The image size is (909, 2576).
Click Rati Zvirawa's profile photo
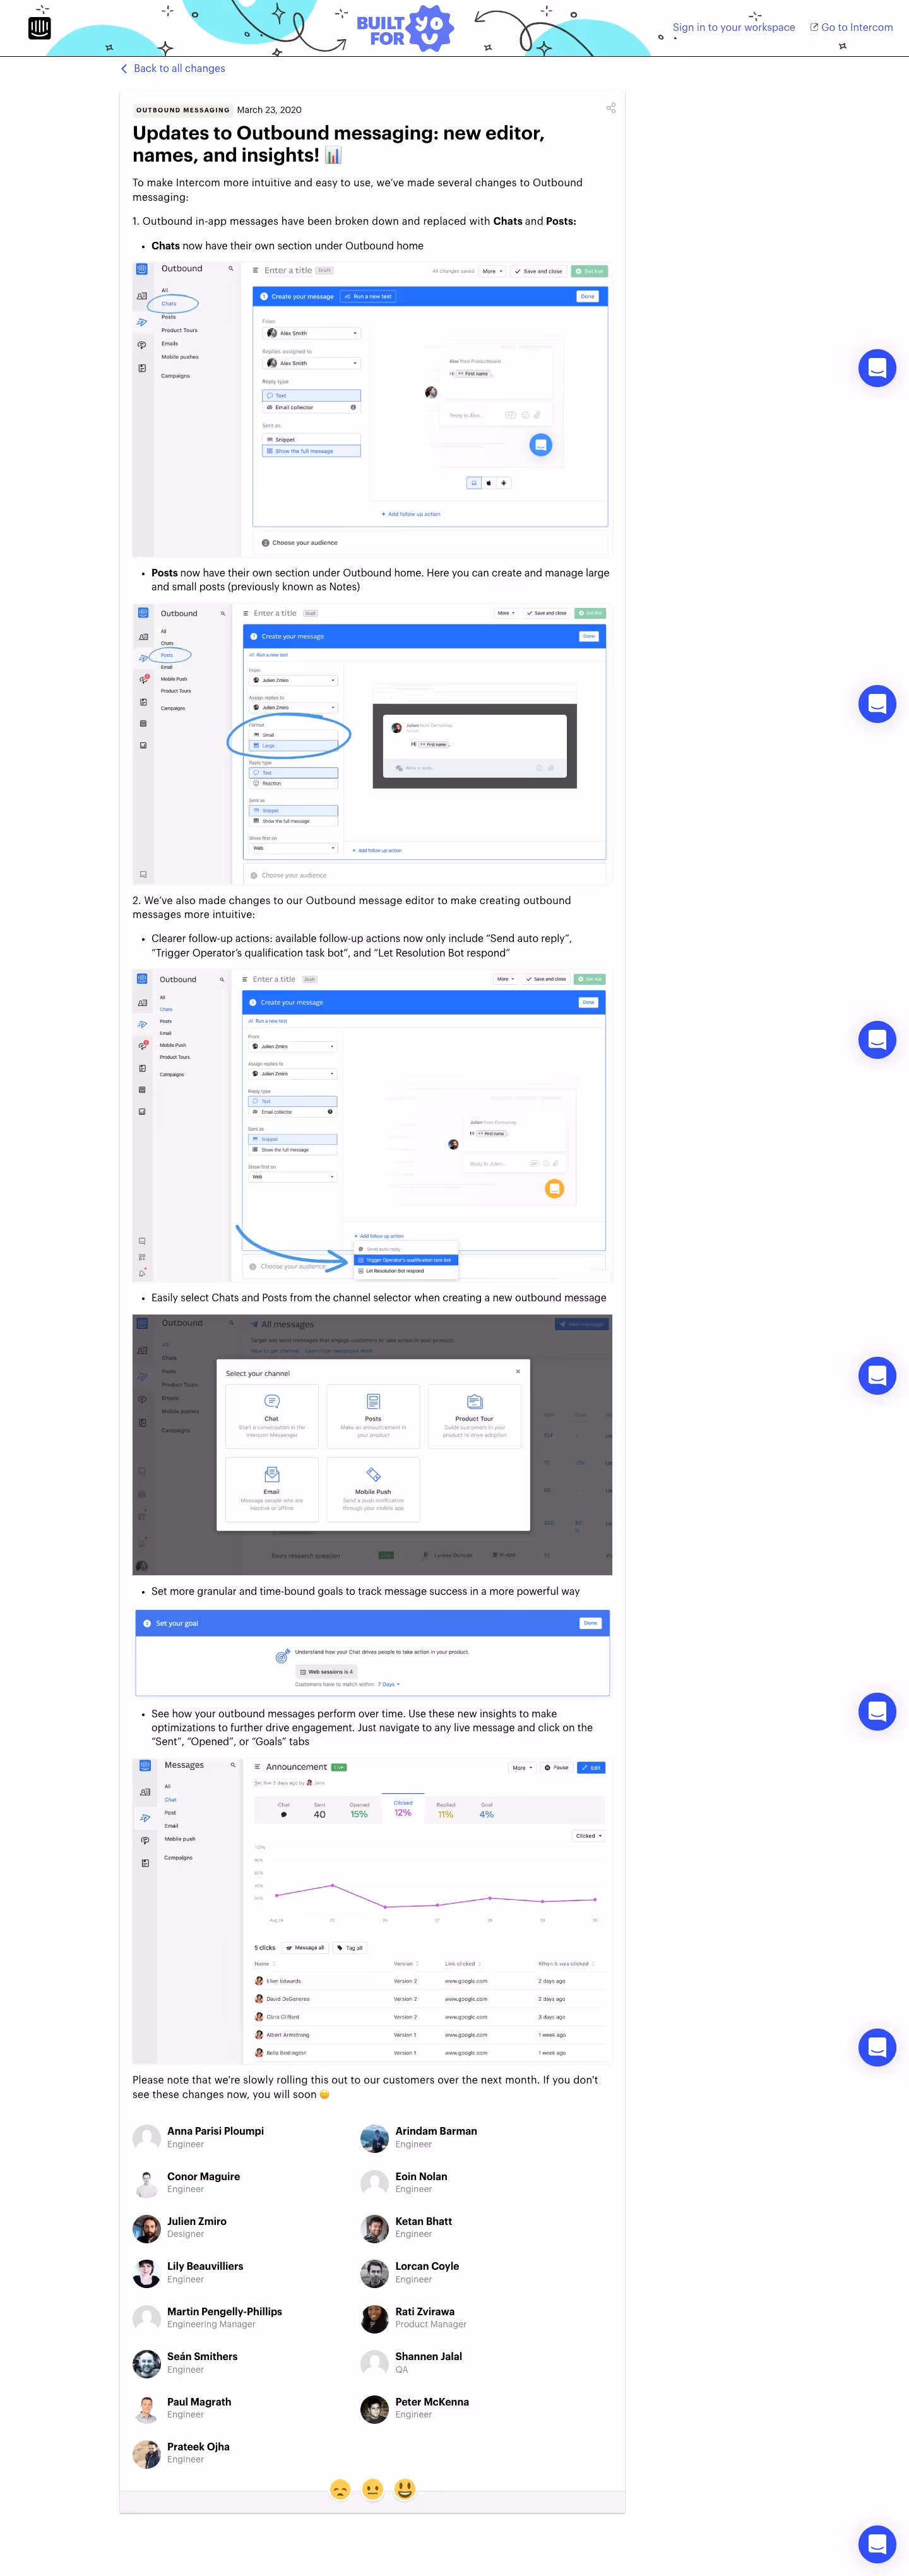click(x=374, y=2318)
